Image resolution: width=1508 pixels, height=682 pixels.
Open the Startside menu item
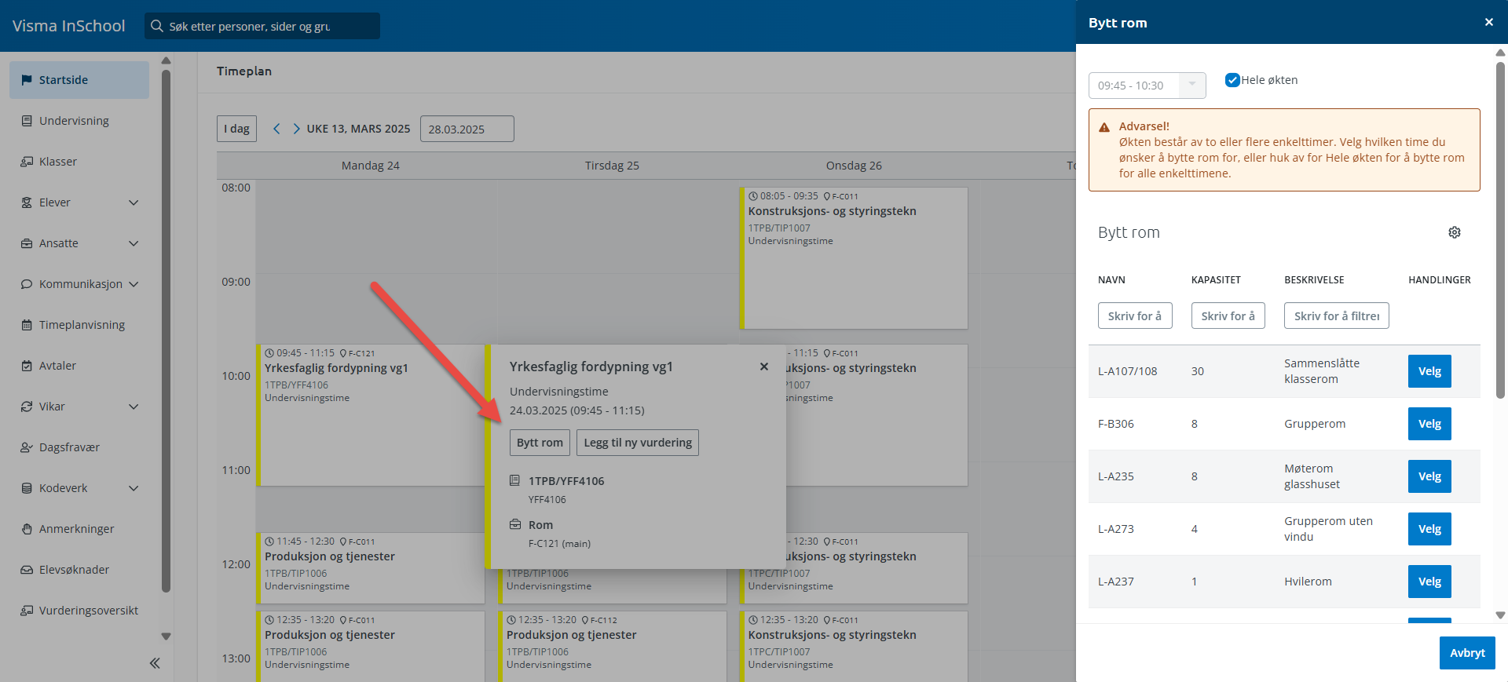pyautogui.click(x=79, y=80)
